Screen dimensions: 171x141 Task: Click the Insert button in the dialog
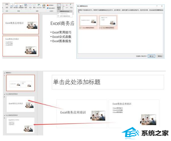coord(151,56)
